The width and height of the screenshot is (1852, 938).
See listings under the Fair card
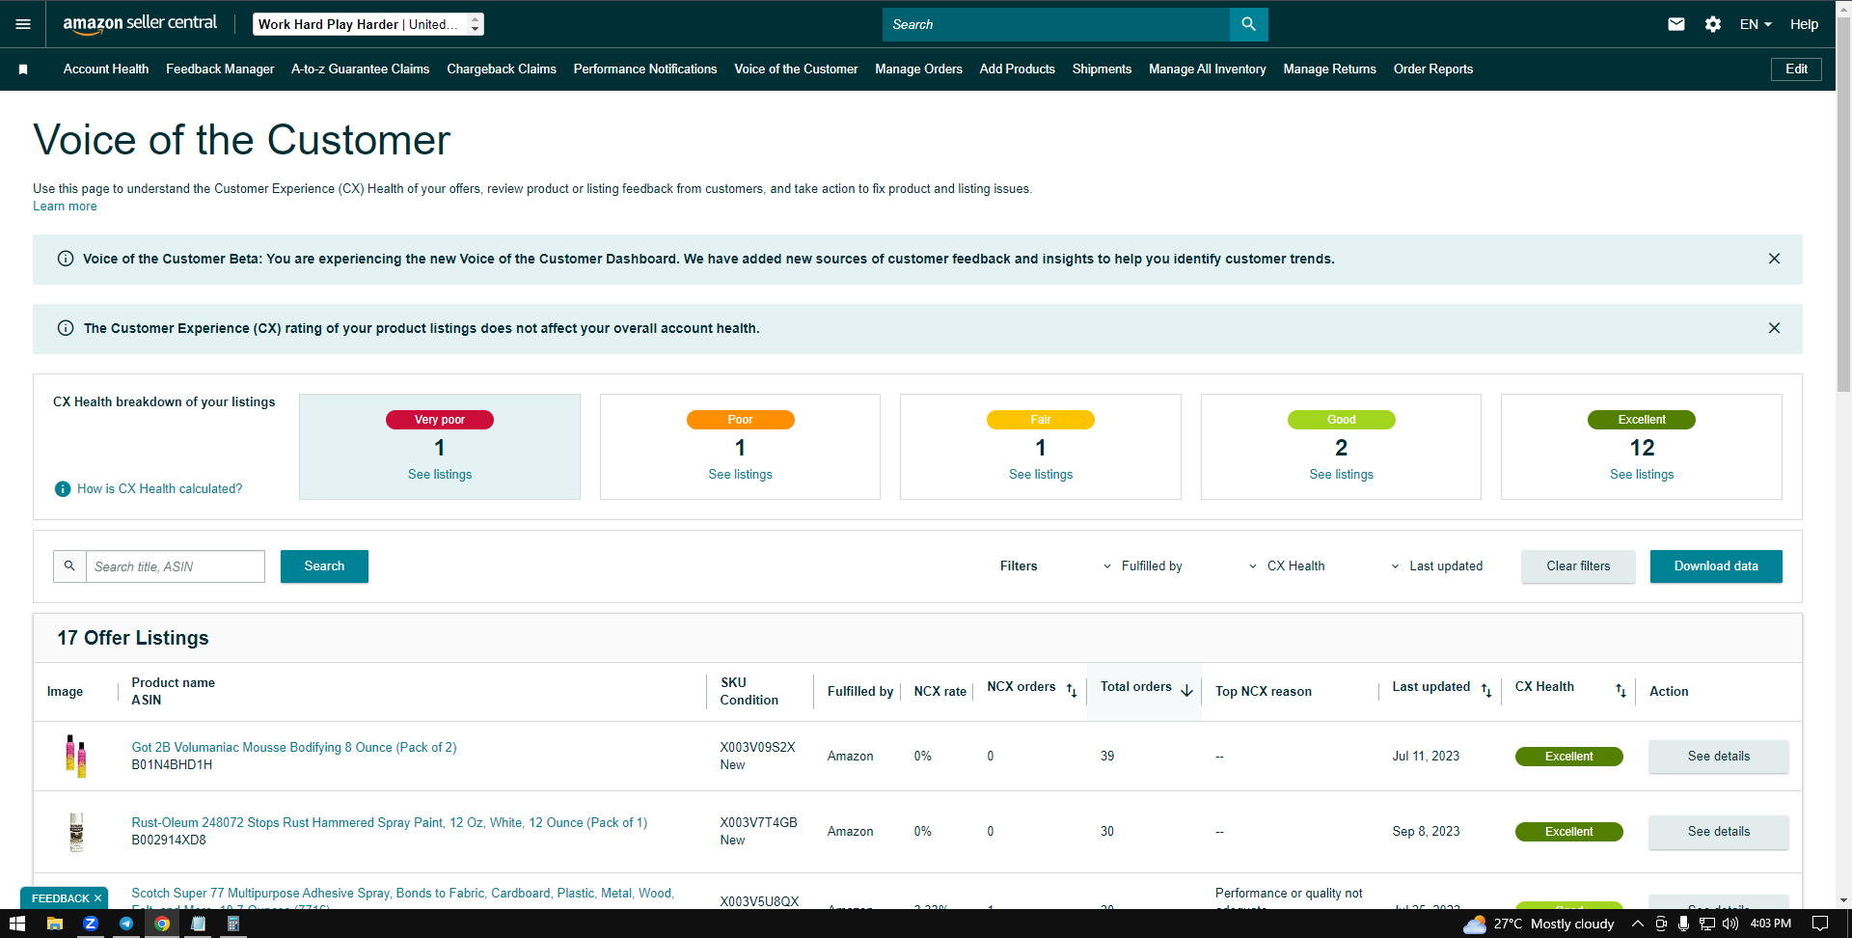[x=1041, y=475]
